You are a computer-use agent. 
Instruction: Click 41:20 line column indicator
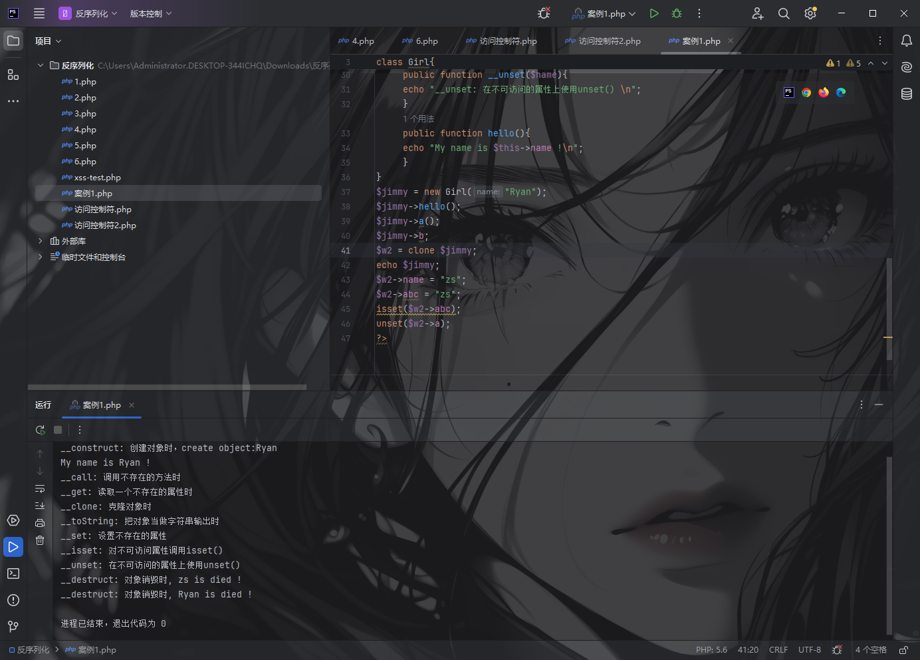coord(748,650)
